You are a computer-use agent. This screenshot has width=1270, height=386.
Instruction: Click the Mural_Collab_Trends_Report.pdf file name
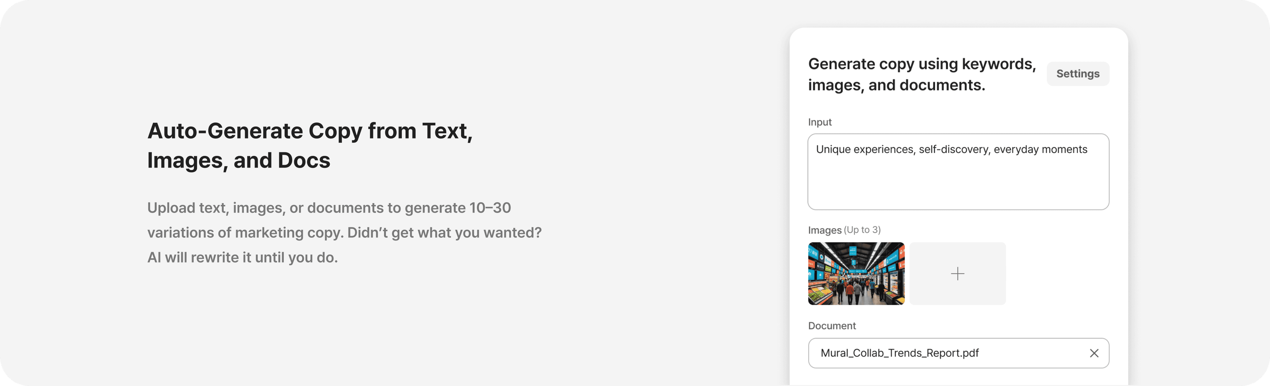point(899,353)
